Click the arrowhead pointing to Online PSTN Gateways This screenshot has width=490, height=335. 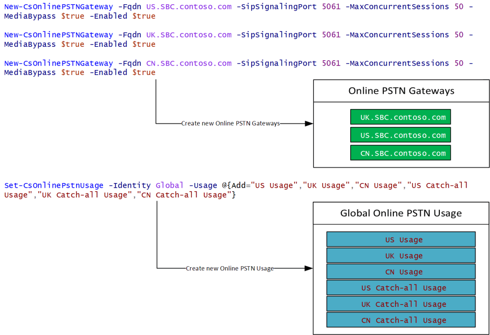(x=309, y=123)
